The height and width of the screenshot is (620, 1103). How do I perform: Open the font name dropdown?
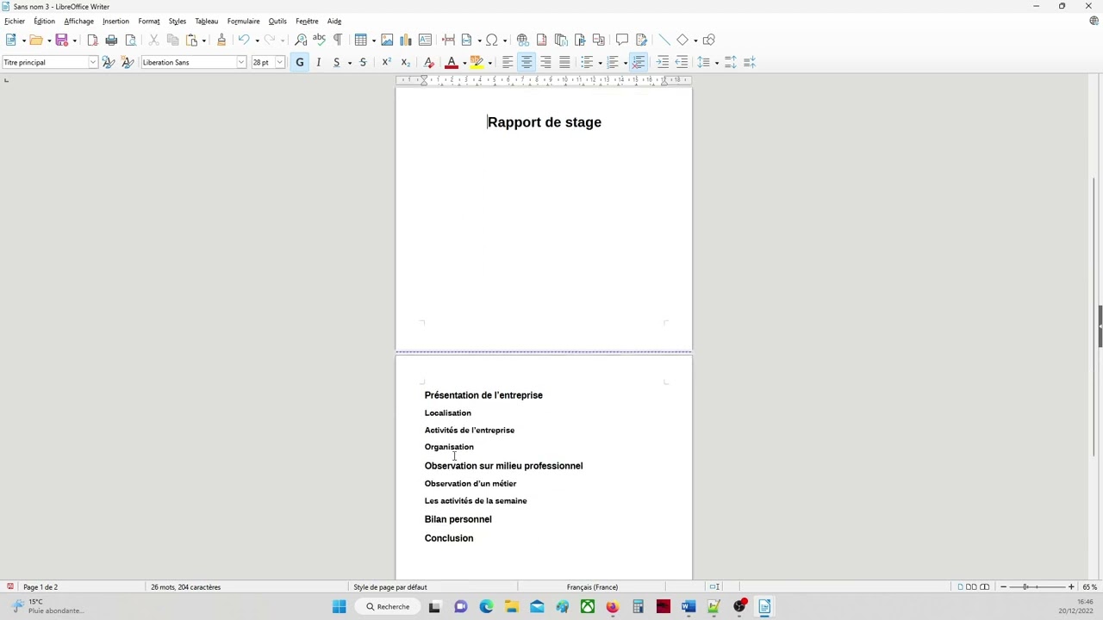click(x=241, y=62)
